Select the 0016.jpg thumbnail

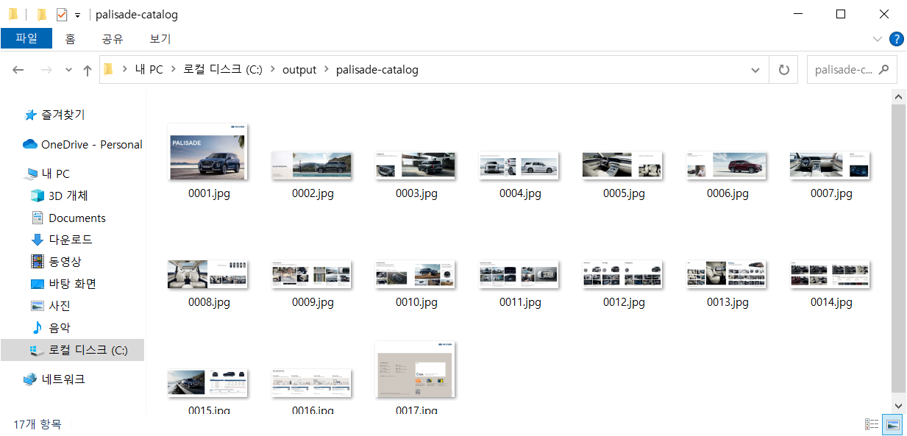(x=311, y=383)
